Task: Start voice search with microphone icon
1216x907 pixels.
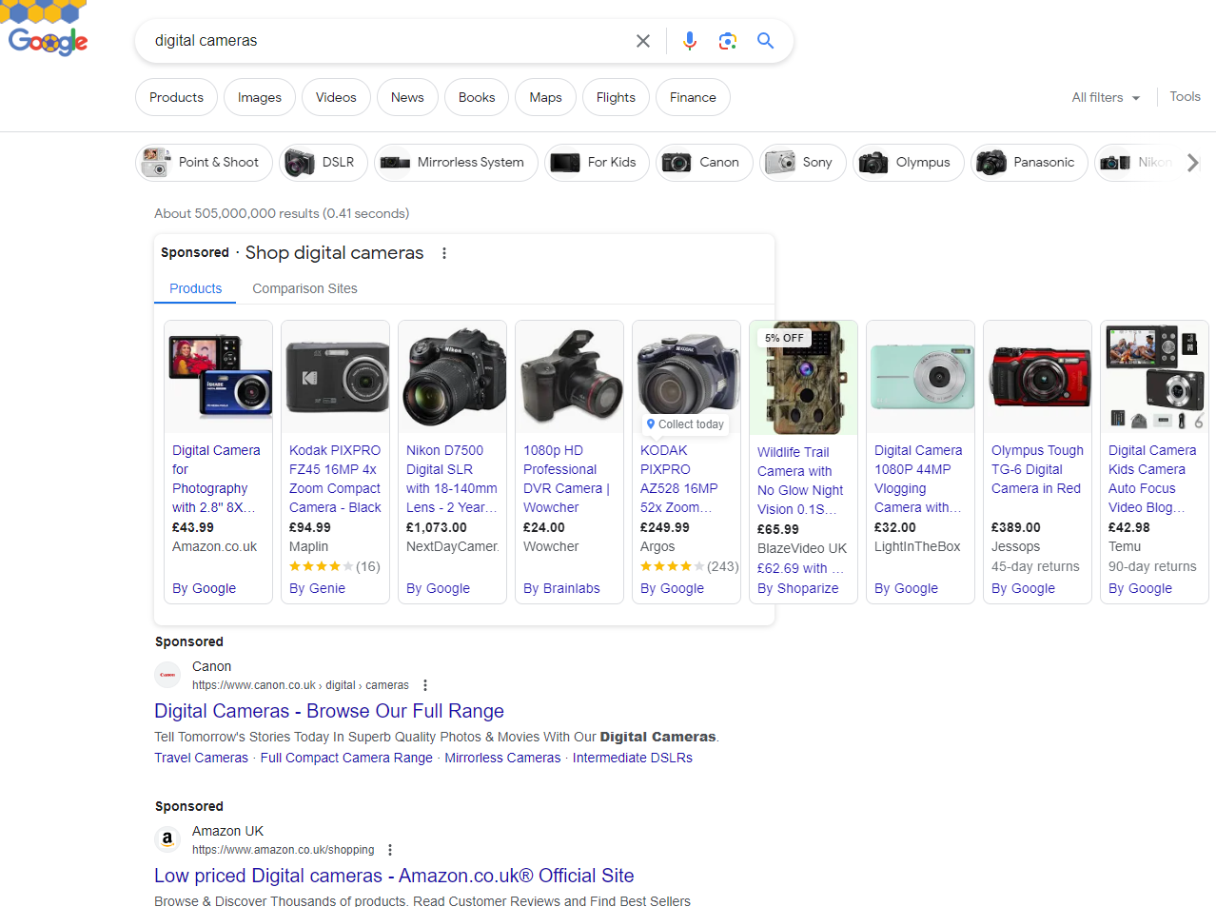Action: [690, 41]
